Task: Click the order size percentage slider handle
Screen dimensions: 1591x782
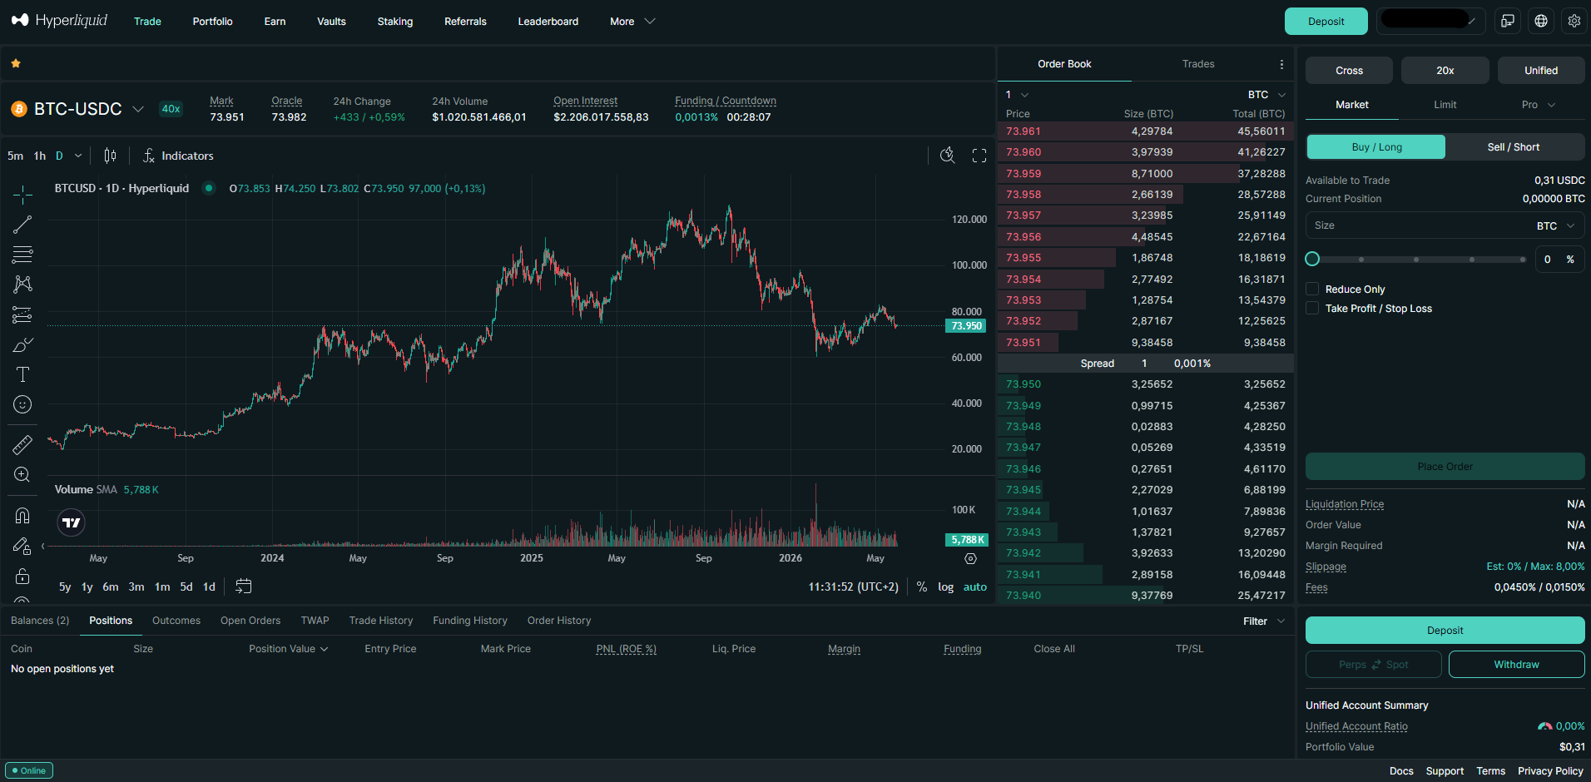Action: (x=1312, y=259)
